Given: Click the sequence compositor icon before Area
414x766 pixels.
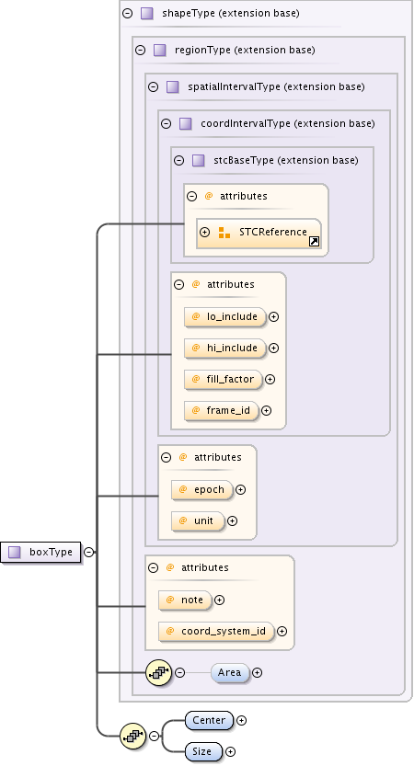Looking at the screenshot, I should click(x=159, y=673).
